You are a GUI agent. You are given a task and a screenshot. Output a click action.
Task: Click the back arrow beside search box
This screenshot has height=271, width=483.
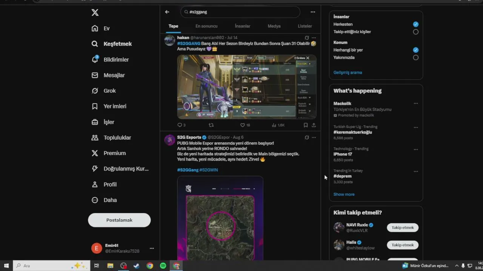pos(167,12)
